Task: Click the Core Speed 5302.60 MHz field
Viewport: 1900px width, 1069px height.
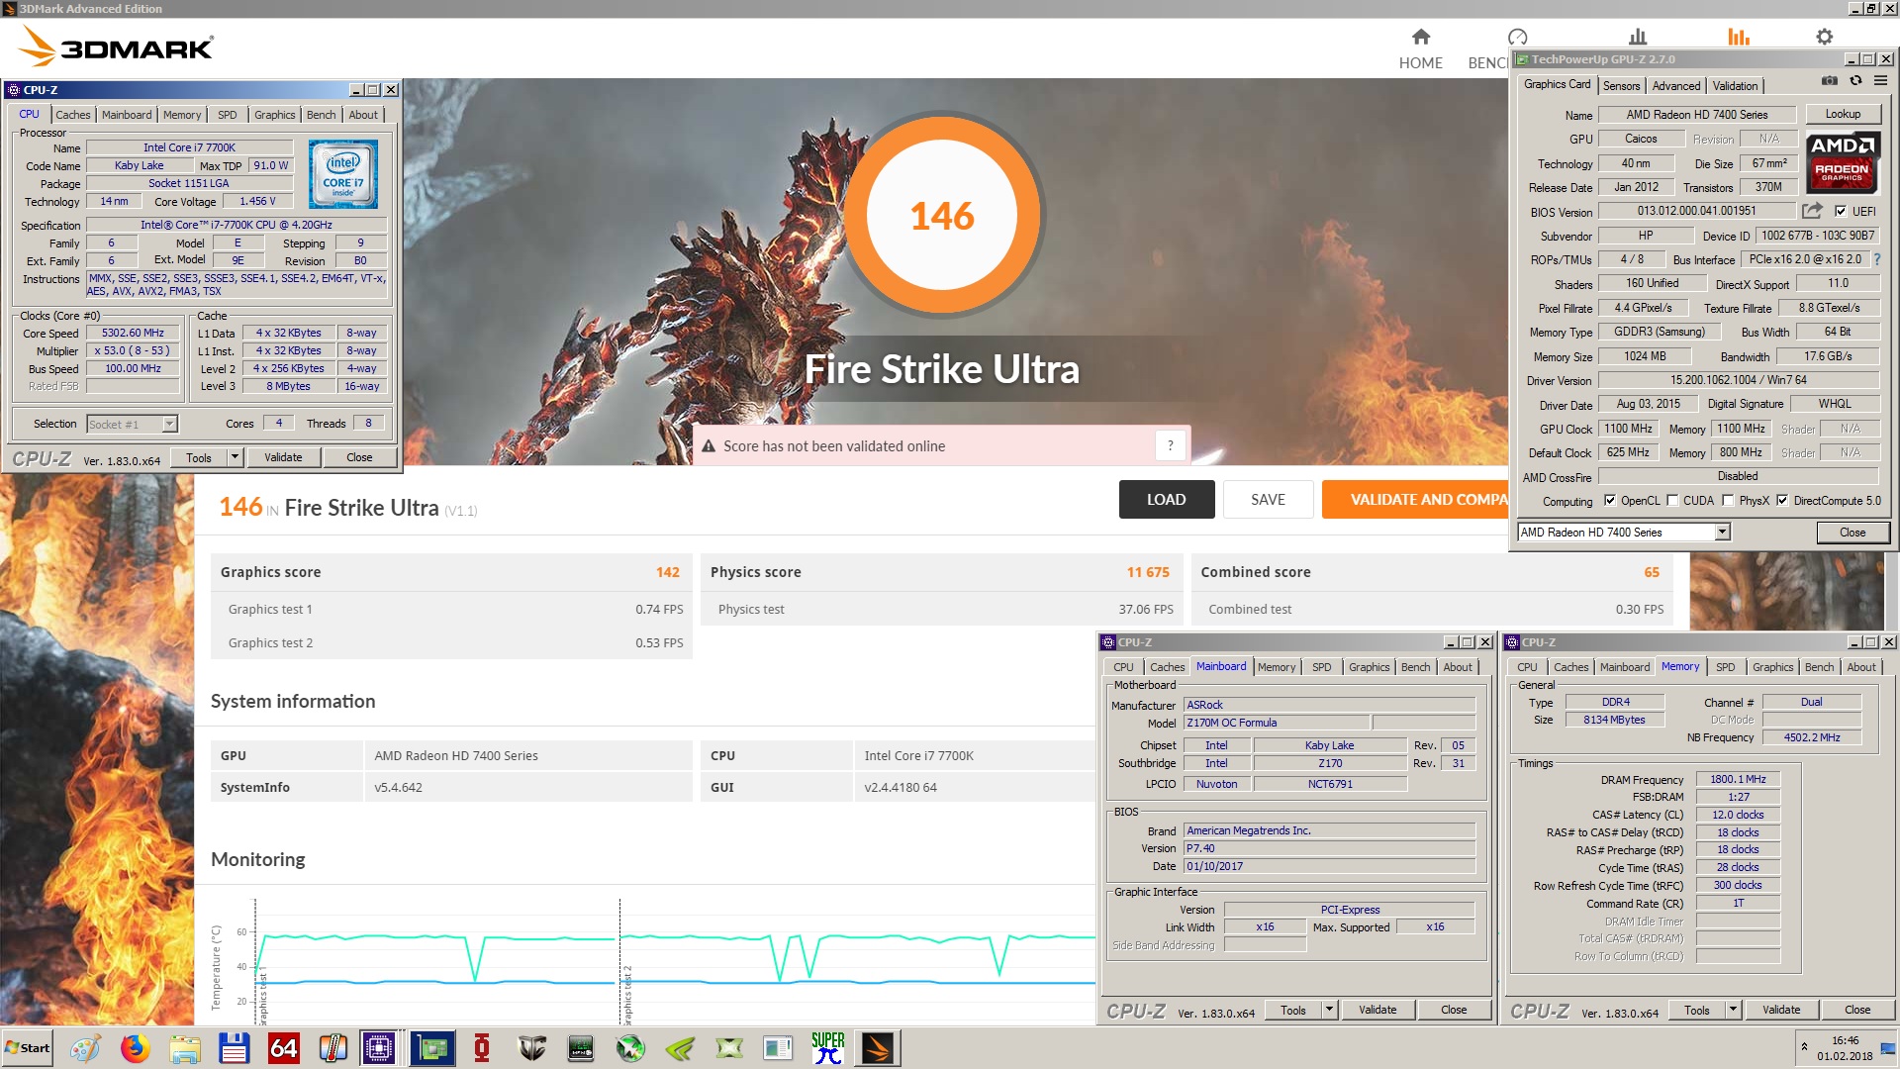Action: click(x=133, y=334)
